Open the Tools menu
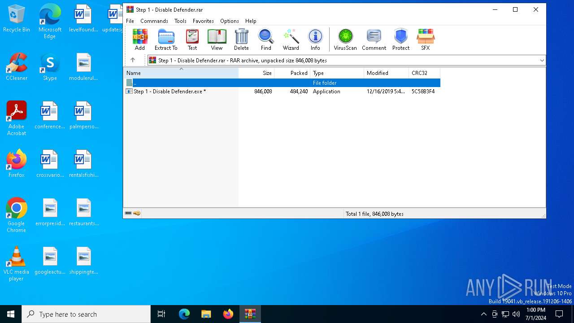 point(180,21)
